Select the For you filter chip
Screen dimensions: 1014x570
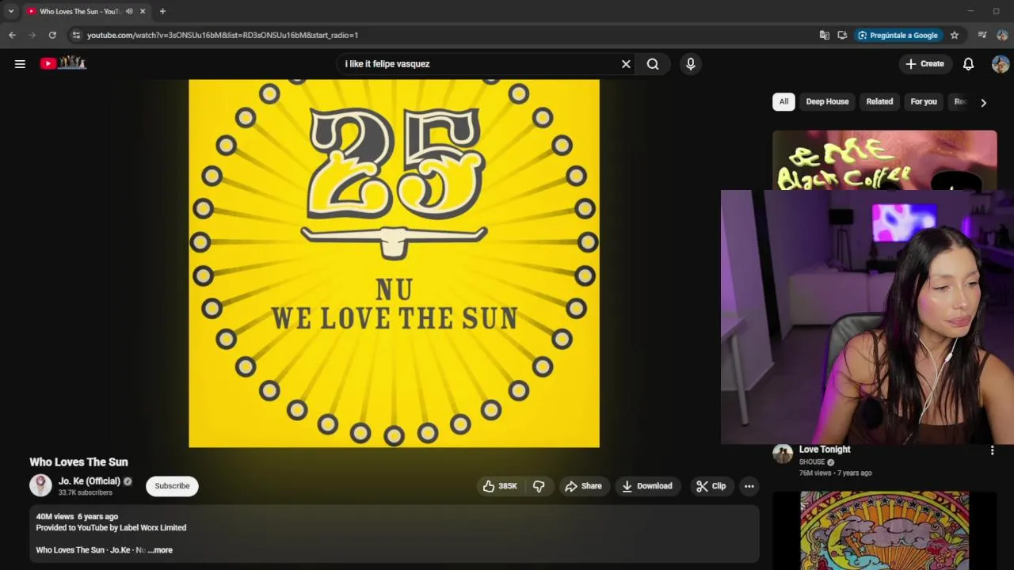pos(924,101)
